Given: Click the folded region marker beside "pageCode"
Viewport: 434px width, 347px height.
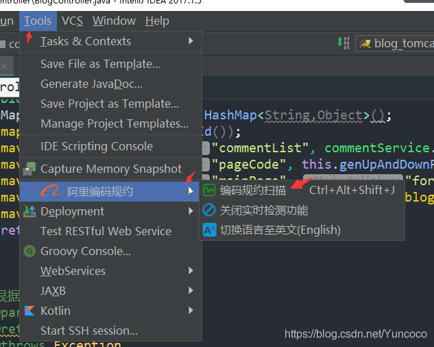Looking at the screenshot, I should tap(206, 165).
